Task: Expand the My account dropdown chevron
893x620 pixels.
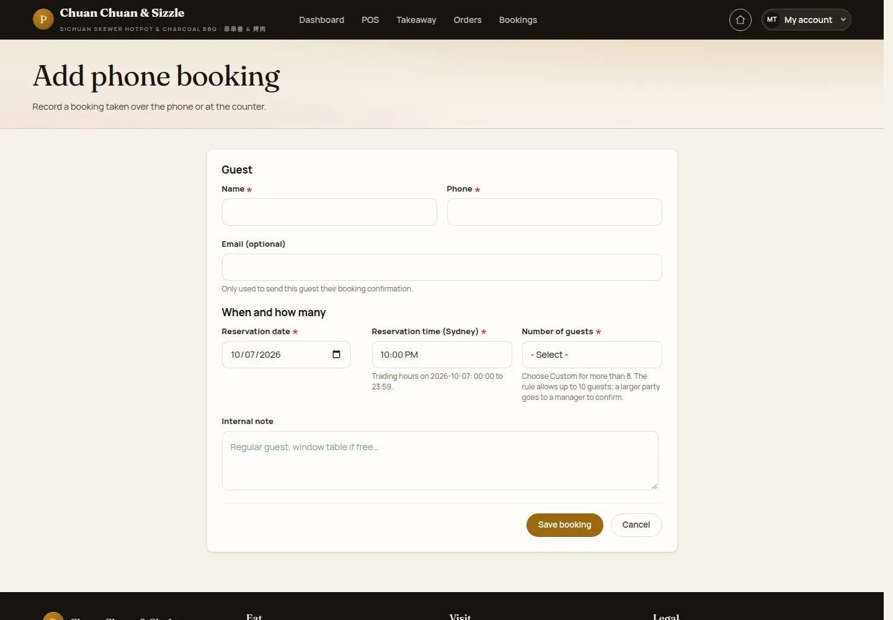Action: pos(843,20)
